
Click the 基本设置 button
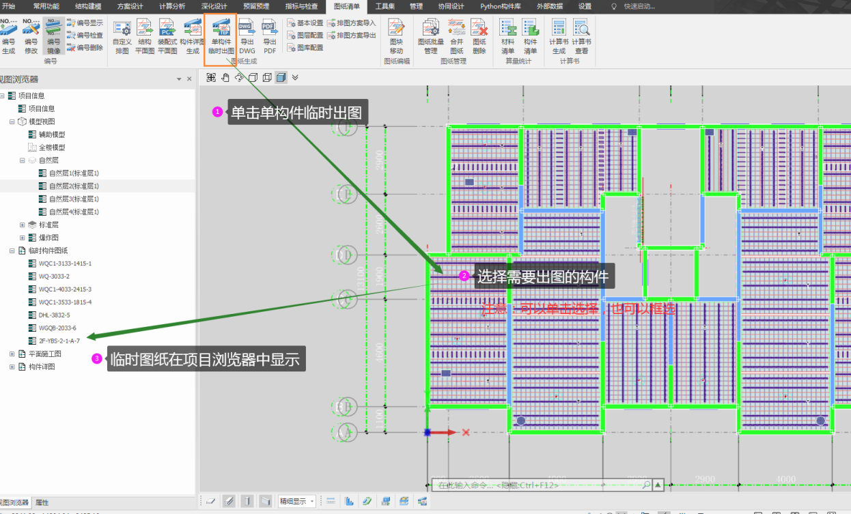(x=306, y=23)
